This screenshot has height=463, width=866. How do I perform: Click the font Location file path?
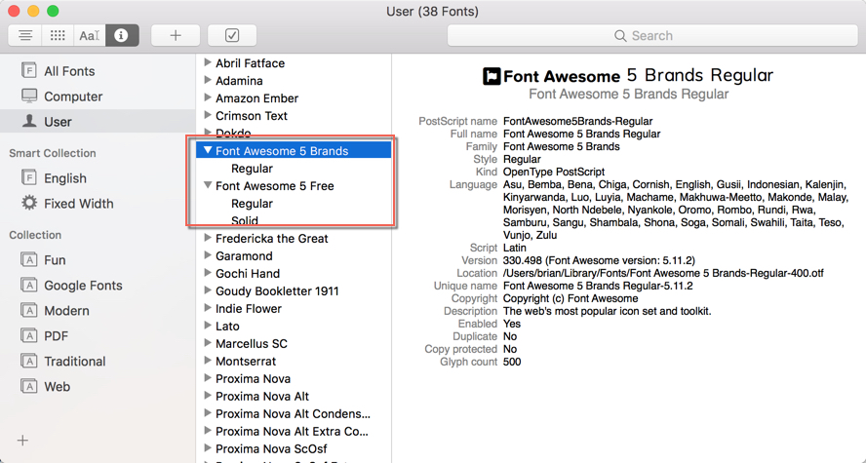(663, 273)
